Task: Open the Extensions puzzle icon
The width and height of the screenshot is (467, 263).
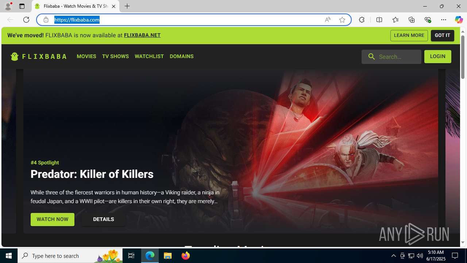Action: (x=362, y=20)
